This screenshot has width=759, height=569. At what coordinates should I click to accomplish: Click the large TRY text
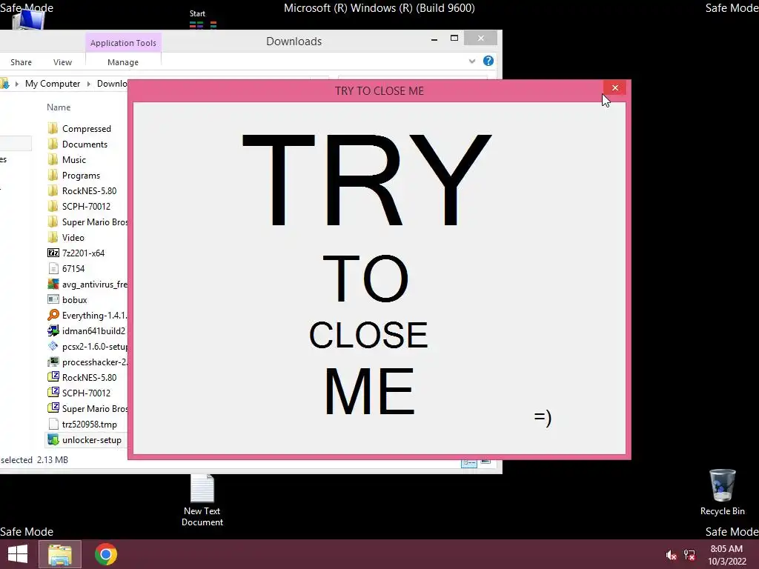pos(368,180)
